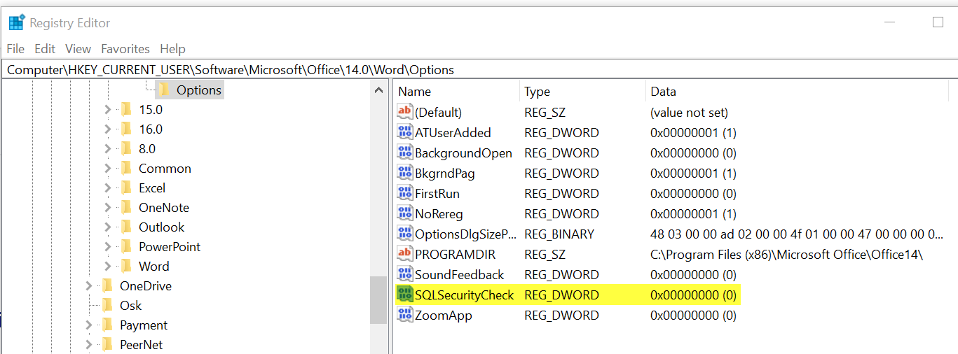Select the OptionsDlgSizeP binary value icon

click(x=405, y=234)
